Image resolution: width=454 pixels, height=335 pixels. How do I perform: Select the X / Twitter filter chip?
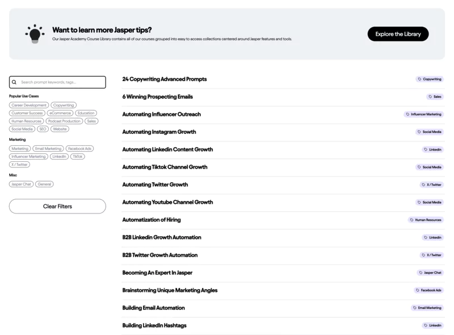[x=19, y=165]
